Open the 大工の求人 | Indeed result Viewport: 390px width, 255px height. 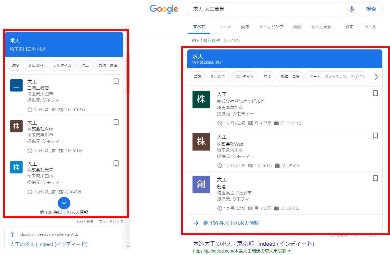pos(49,244)
